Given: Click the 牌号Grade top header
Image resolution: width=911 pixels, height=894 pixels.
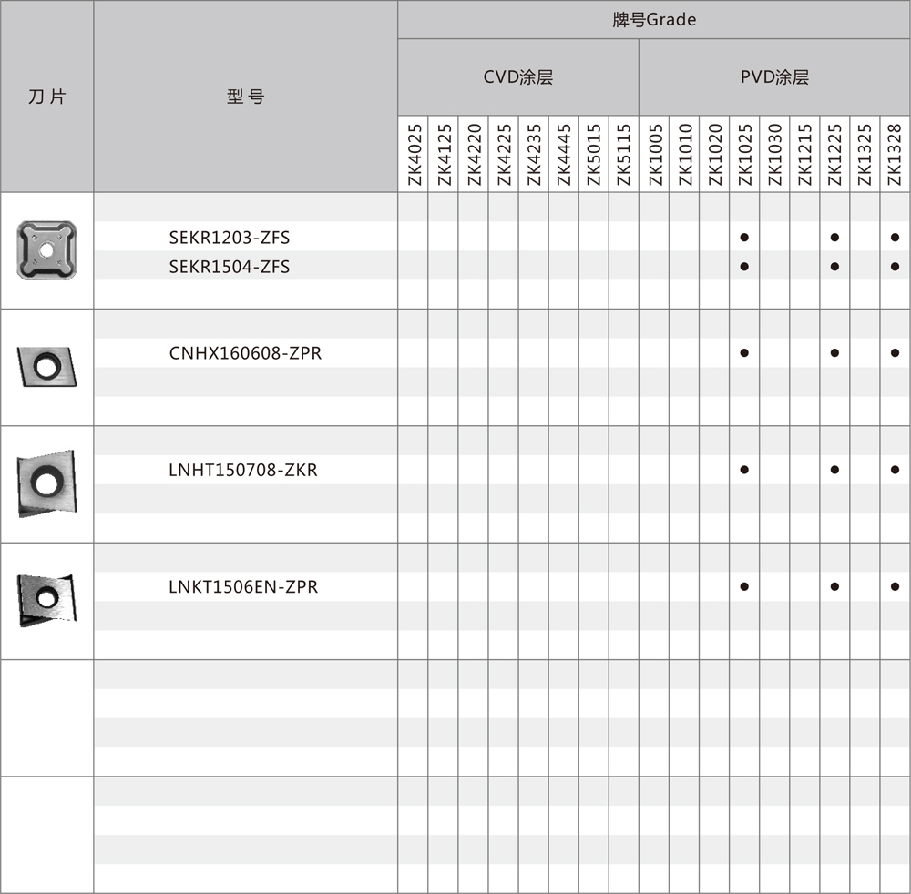Looking at the screenshot, I should pyautogui.click(x=653, y=19).
